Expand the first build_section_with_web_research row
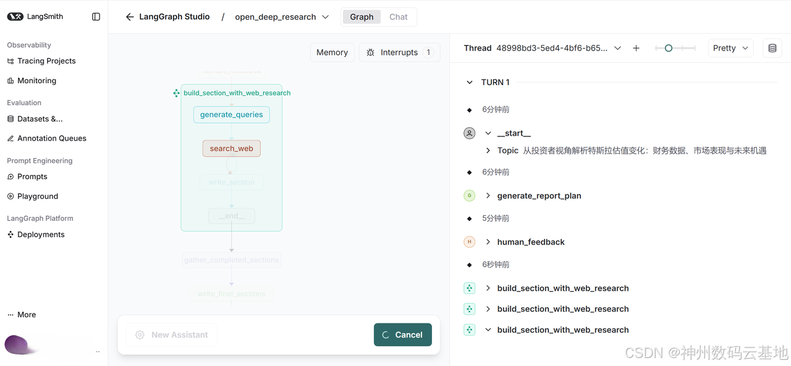Screen dimensions: 791x366 pyautogui.click(x=488, y=288)
